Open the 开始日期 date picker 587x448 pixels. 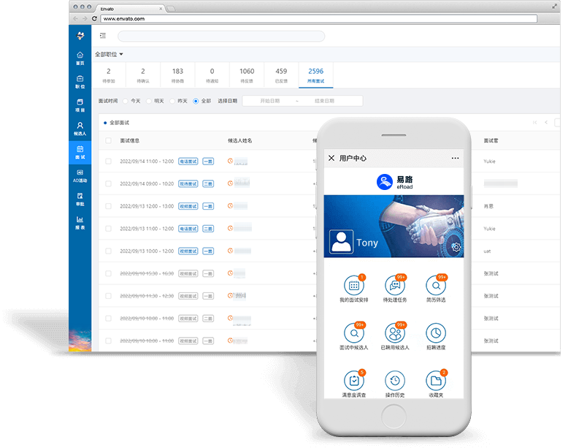pyautogui.click(x=270, y=101)
